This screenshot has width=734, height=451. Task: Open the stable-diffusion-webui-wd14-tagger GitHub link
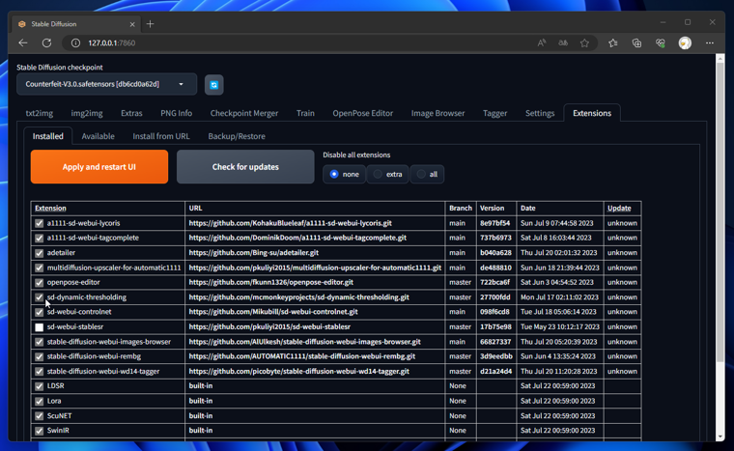[299, 372]
